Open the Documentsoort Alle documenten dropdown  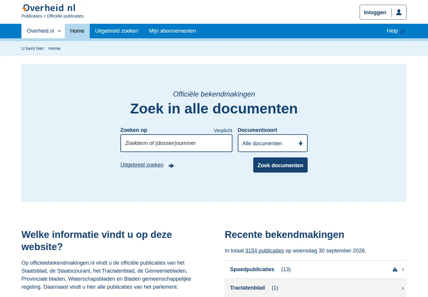[273, 143]
